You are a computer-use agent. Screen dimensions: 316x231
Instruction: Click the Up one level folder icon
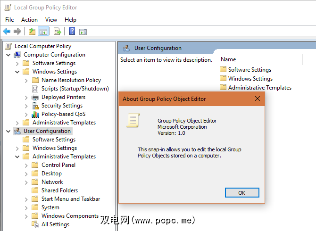32,32
